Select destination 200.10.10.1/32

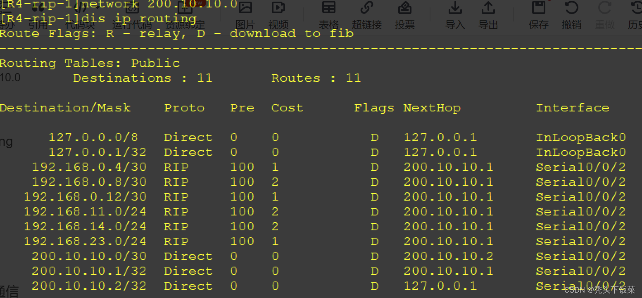(x=89, y=271)
